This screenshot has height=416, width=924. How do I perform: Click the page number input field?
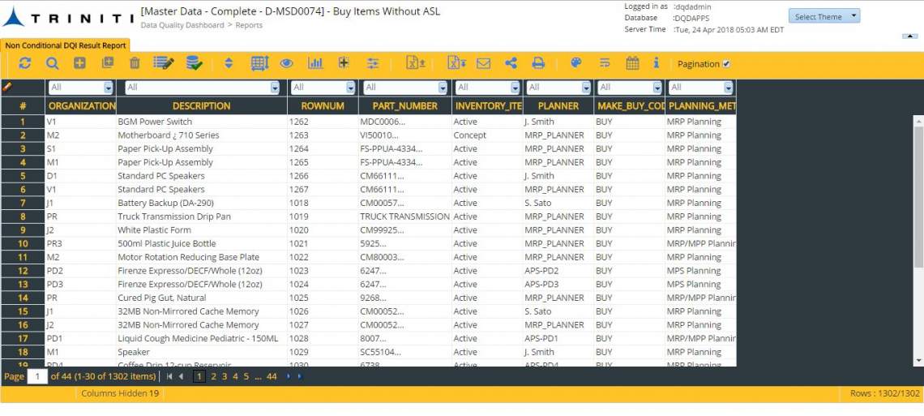pyautogui.click(x=37, y=376)
